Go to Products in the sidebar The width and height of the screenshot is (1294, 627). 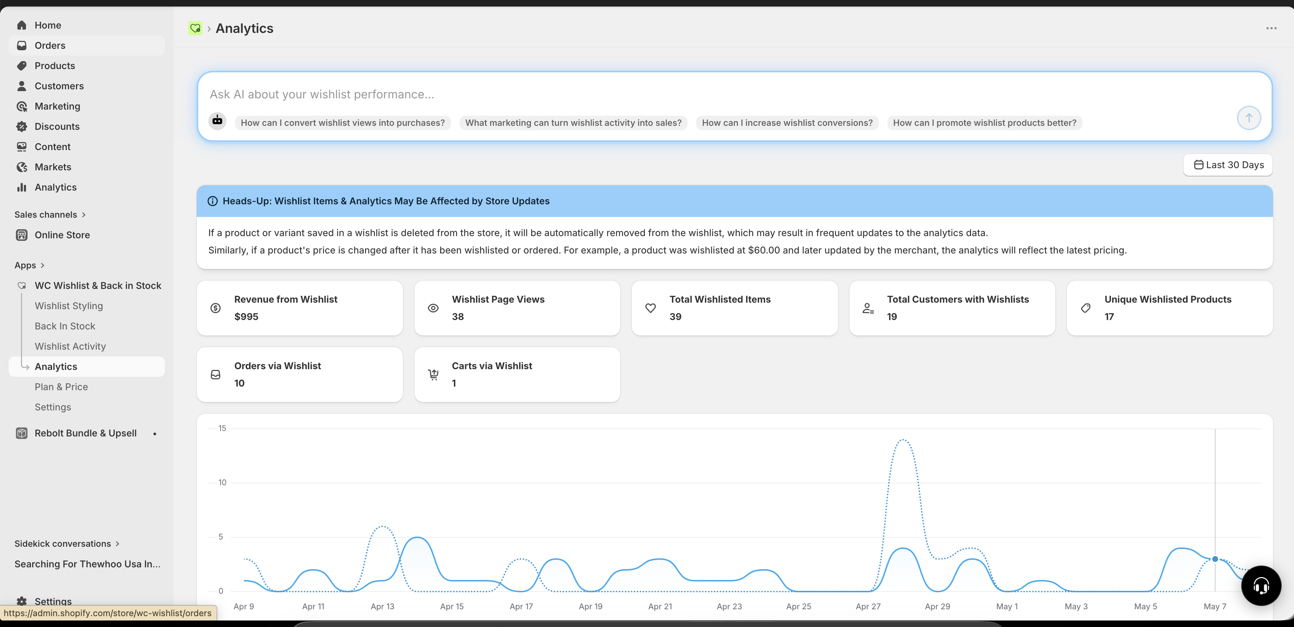point(86,66)
